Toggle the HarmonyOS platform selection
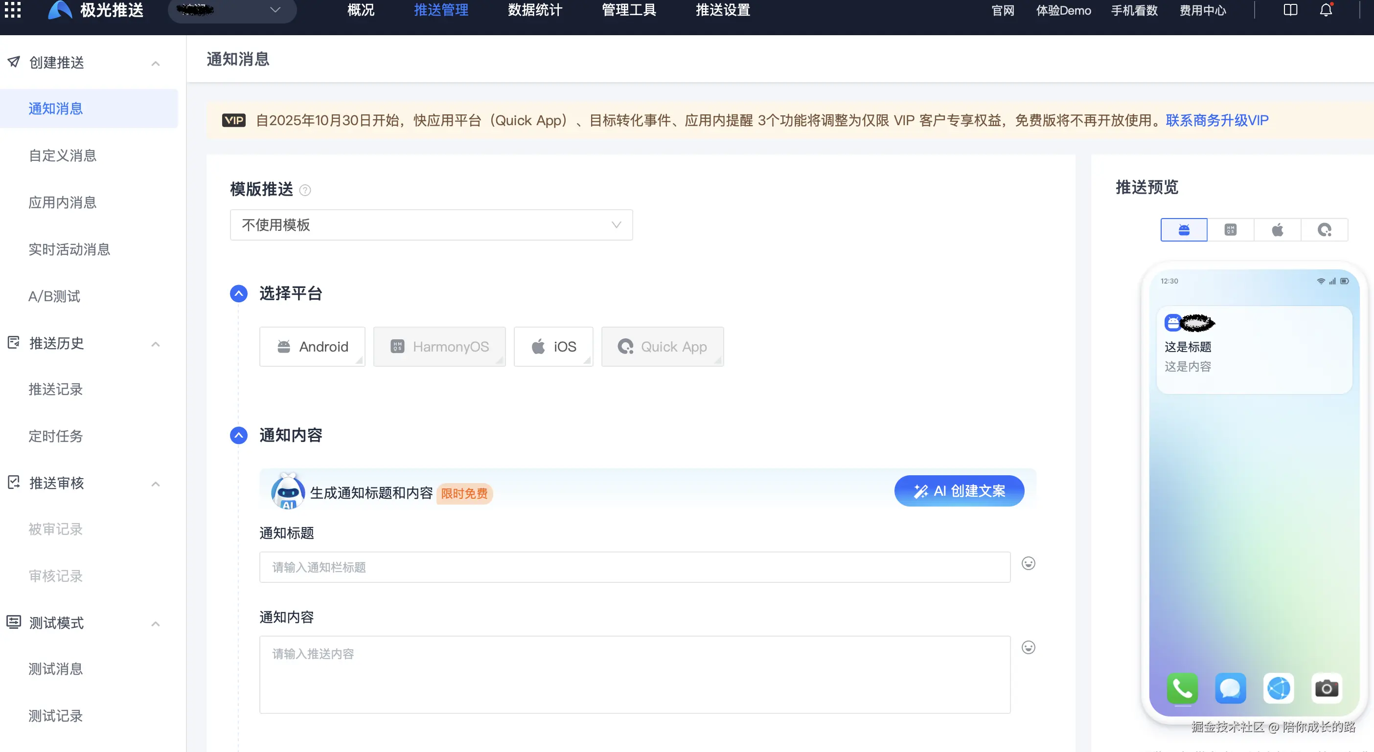The width and height of the screenshot is (1374, 752). [x=439, y=347]
